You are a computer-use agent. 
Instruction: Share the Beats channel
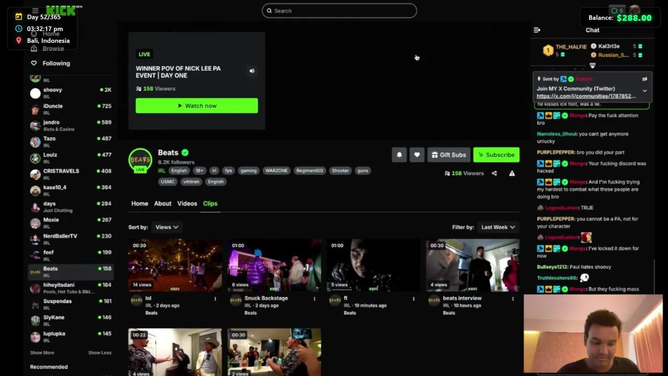(494, 173)
